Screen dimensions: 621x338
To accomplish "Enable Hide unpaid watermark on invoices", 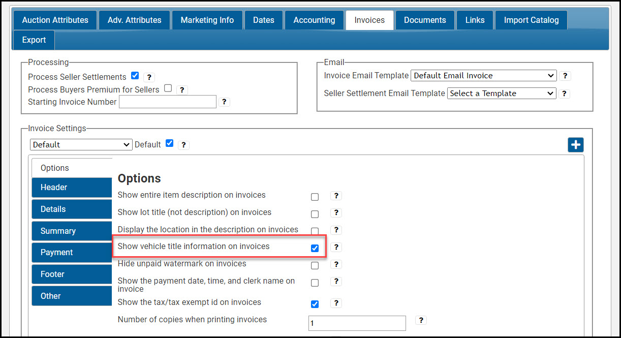I will coord(315,266).
